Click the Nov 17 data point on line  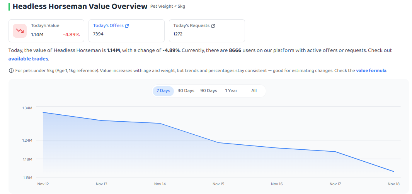335,152
